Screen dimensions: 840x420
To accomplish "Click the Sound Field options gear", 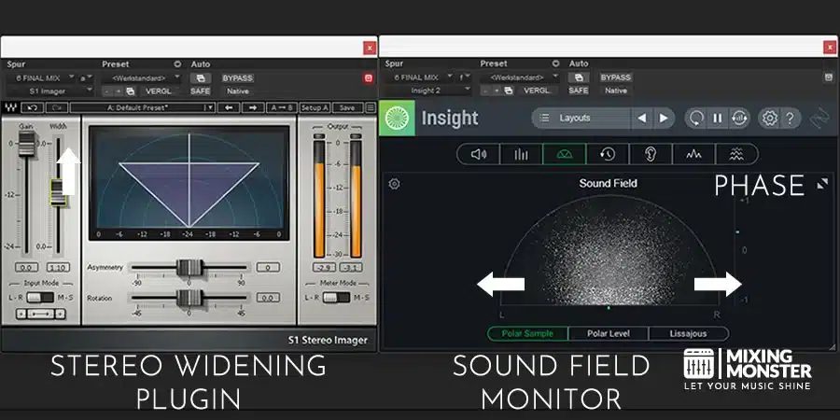I will tap(394, 184).
